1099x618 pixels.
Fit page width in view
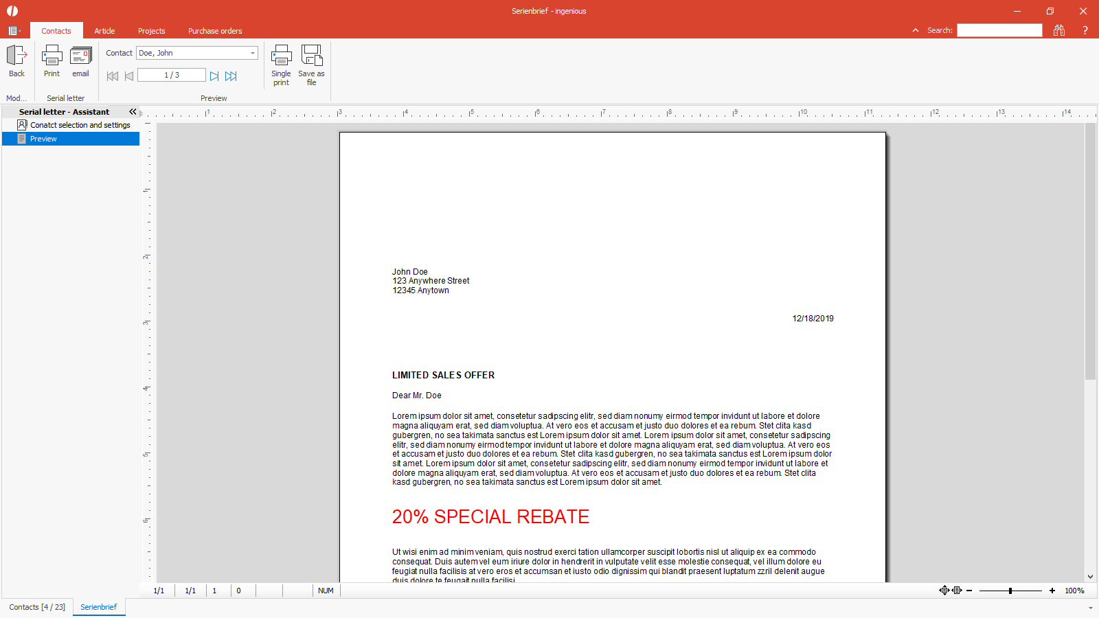click(957, 591)
